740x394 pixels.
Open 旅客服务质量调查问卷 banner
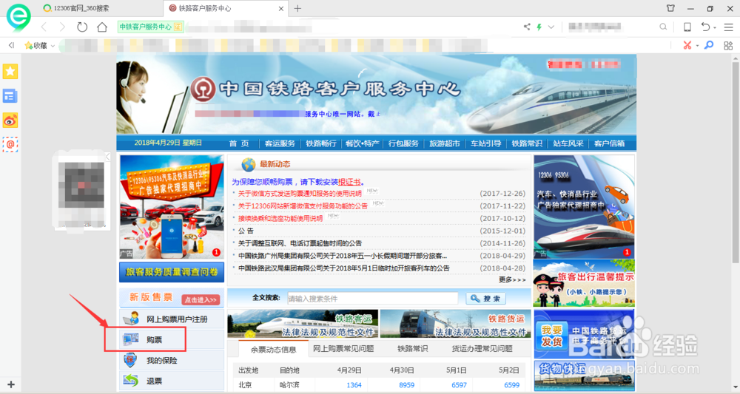pos(172,273)
